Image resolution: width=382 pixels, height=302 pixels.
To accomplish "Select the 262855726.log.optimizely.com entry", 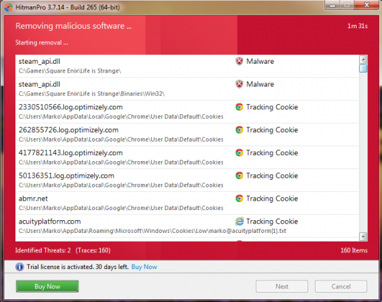I will [x=187, y=135].
